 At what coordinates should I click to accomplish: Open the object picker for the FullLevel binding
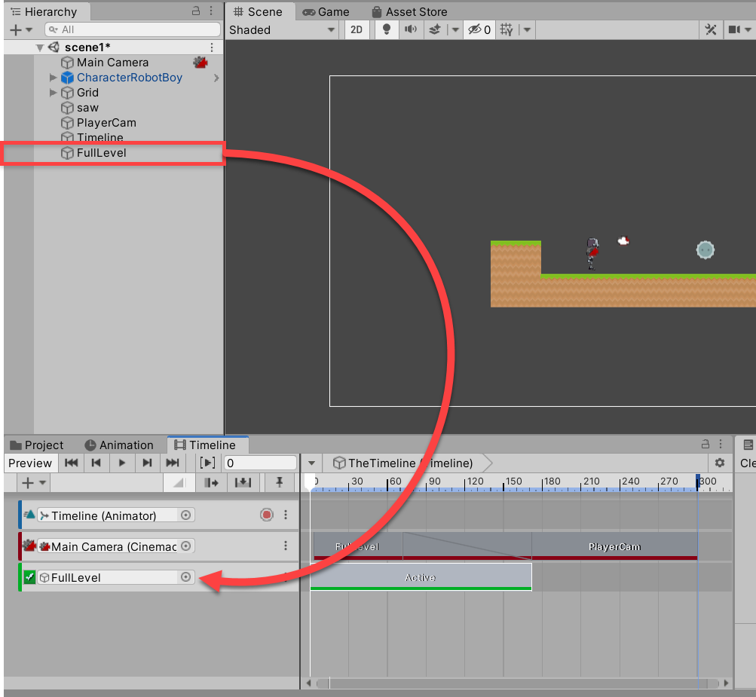pos(185,577)
